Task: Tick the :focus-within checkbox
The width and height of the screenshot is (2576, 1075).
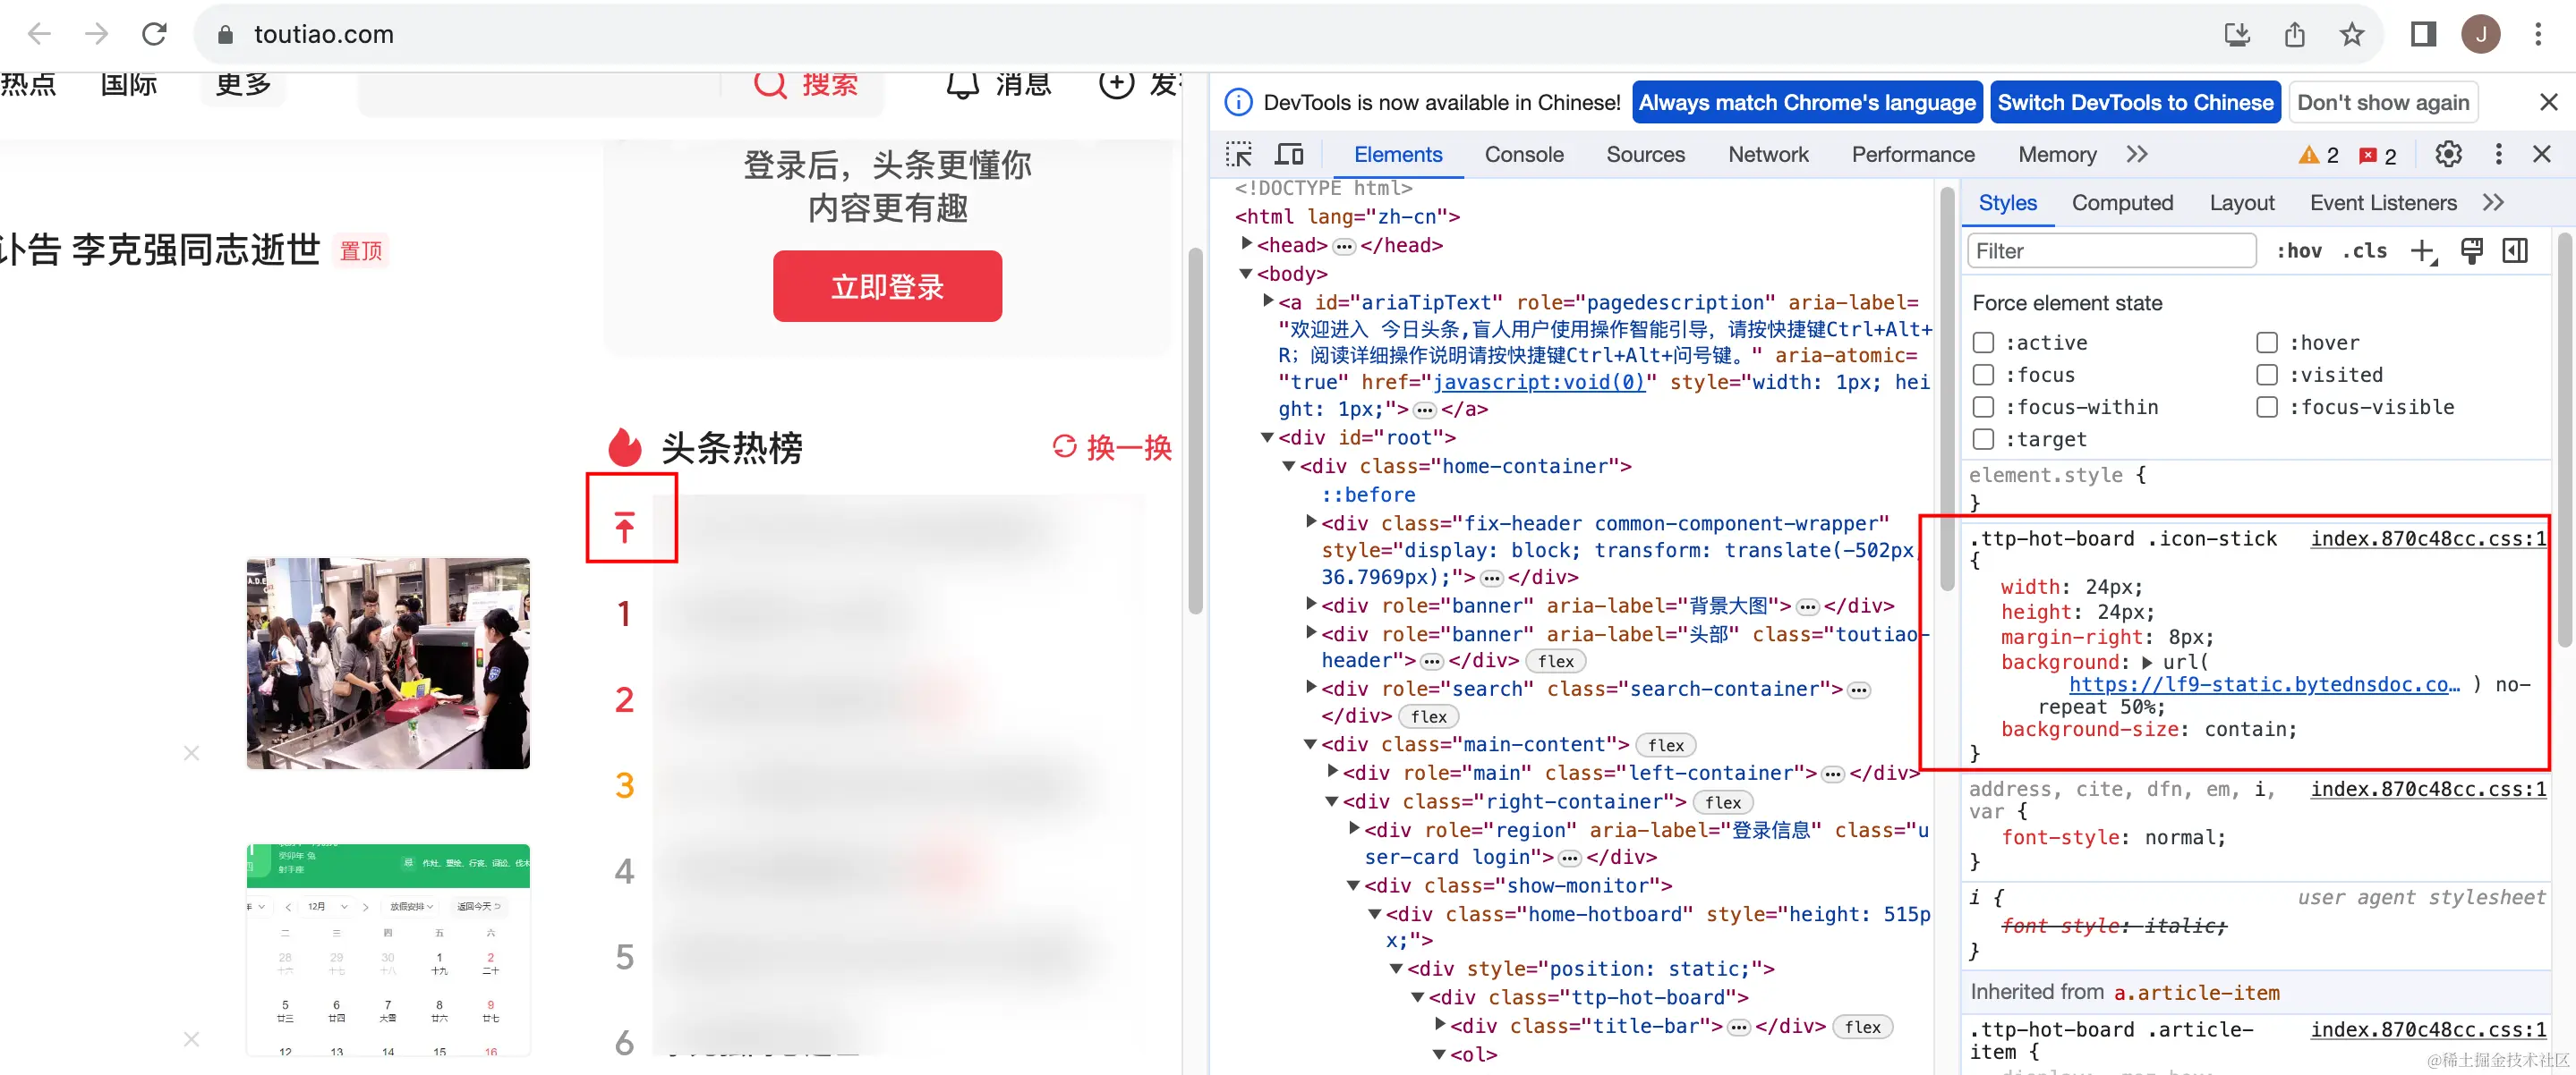Action: [x=1983, y=407]
